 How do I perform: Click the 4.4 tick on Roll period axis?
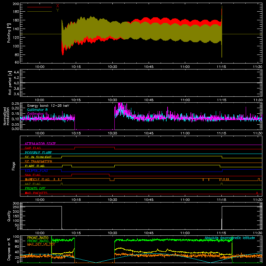tap(16, 72)
